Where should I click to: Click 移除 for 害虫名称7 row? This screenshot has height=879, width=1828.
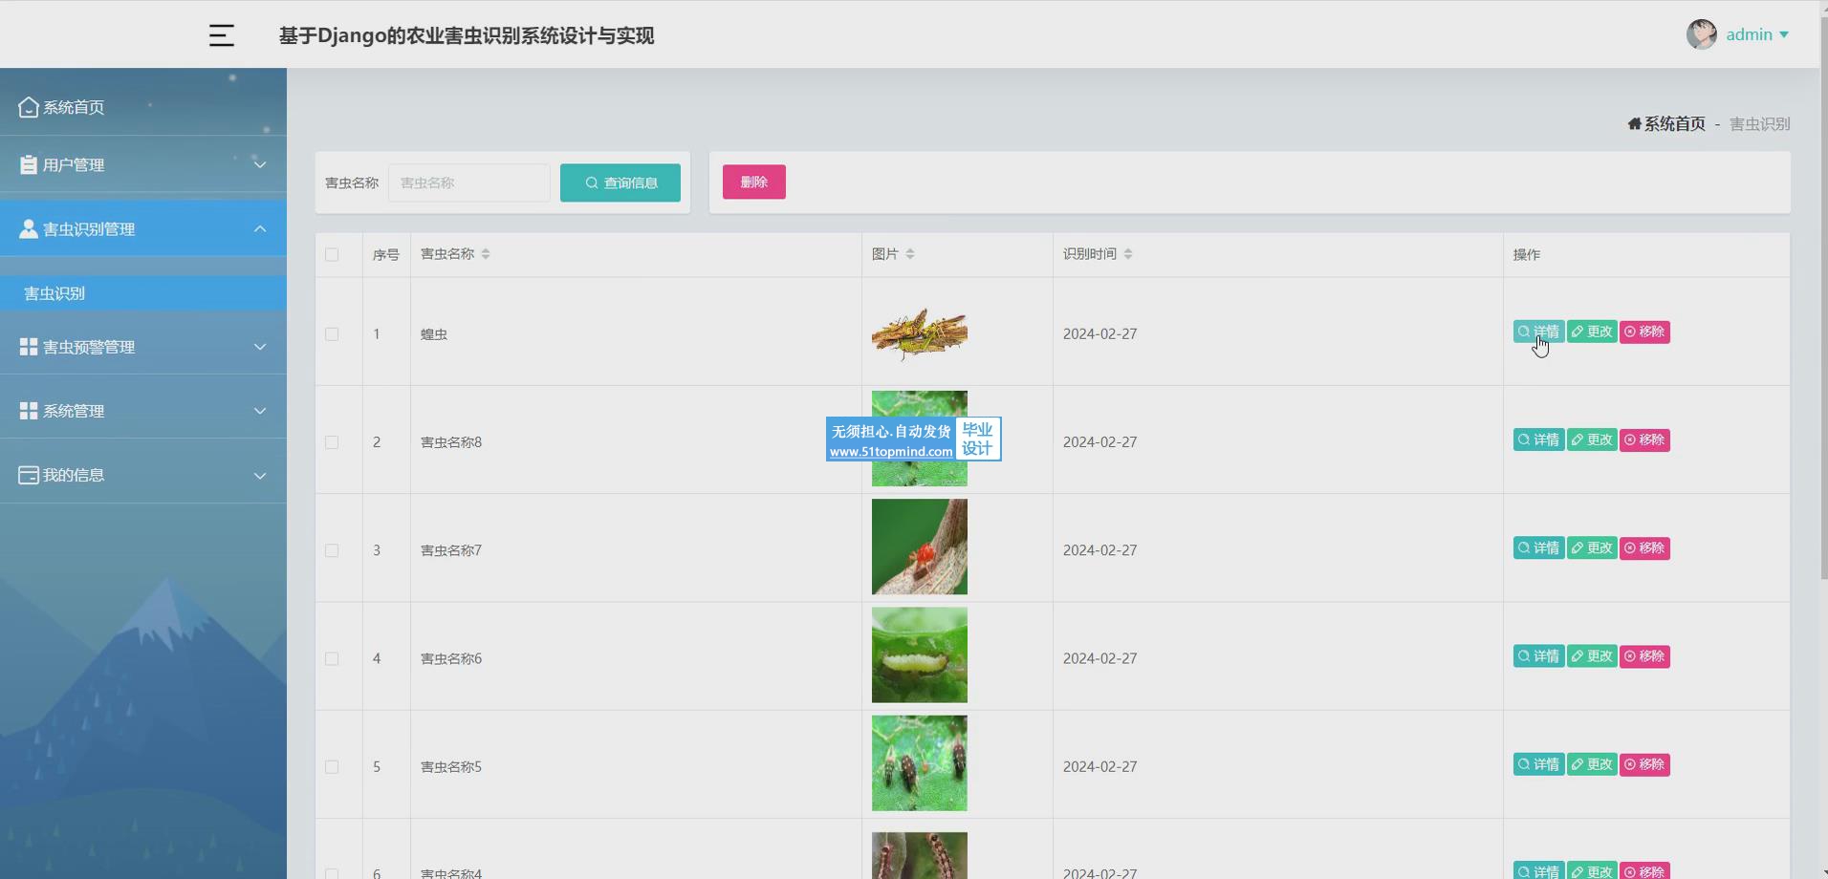[x=1644, y=547]
